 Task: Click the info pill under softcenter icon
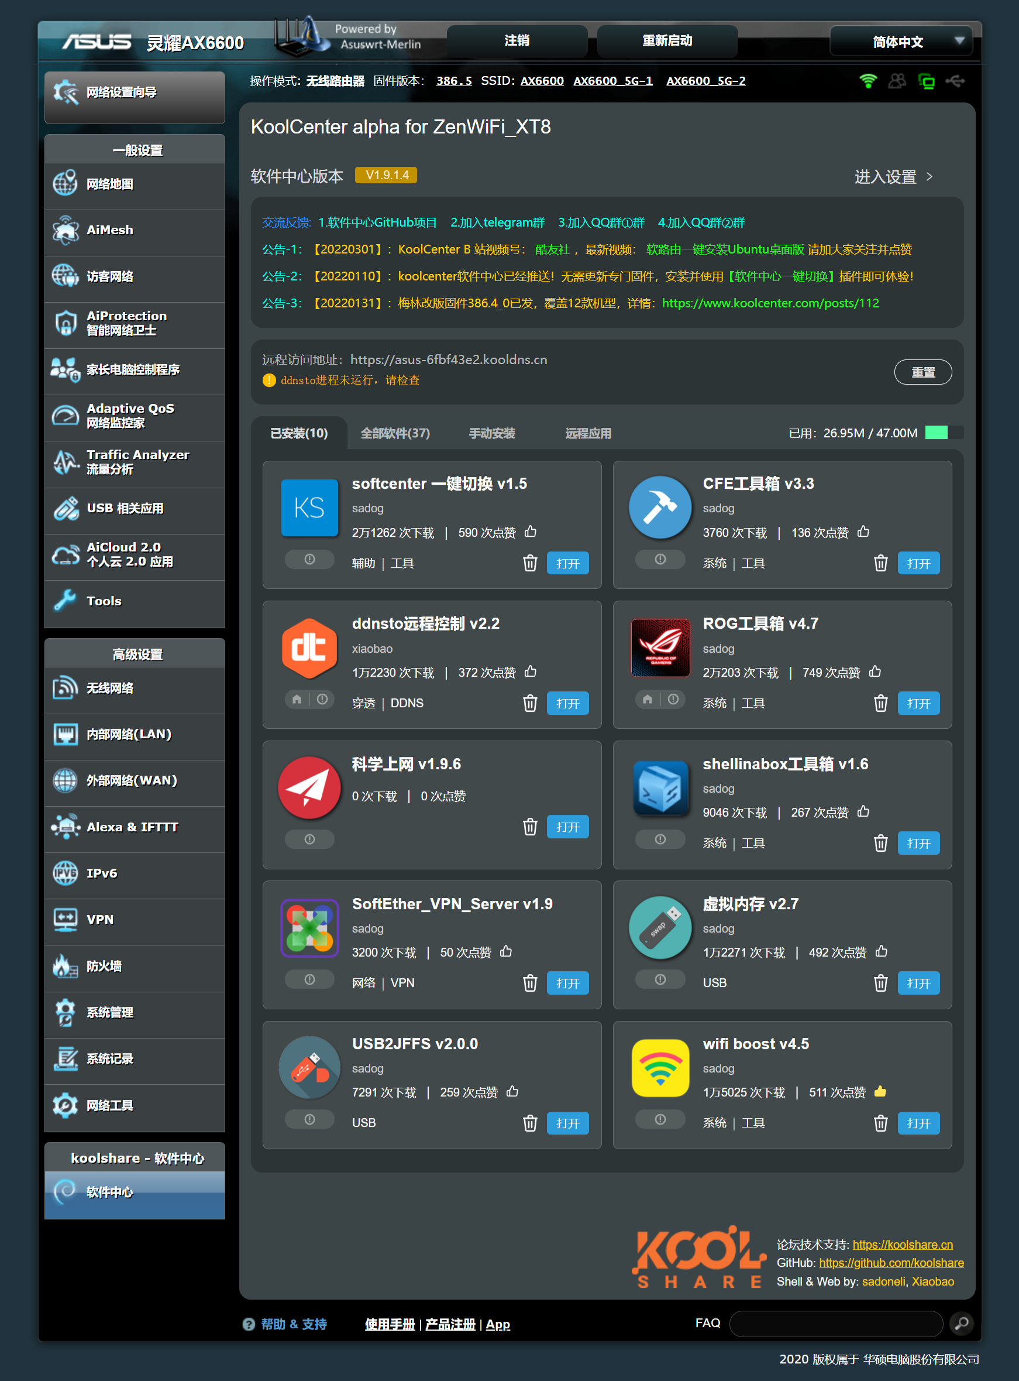(309, 559)
